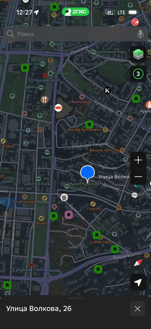151x329 pixels.
Task: Tap the Улица Волкова map label
Action: pos(114,177)
